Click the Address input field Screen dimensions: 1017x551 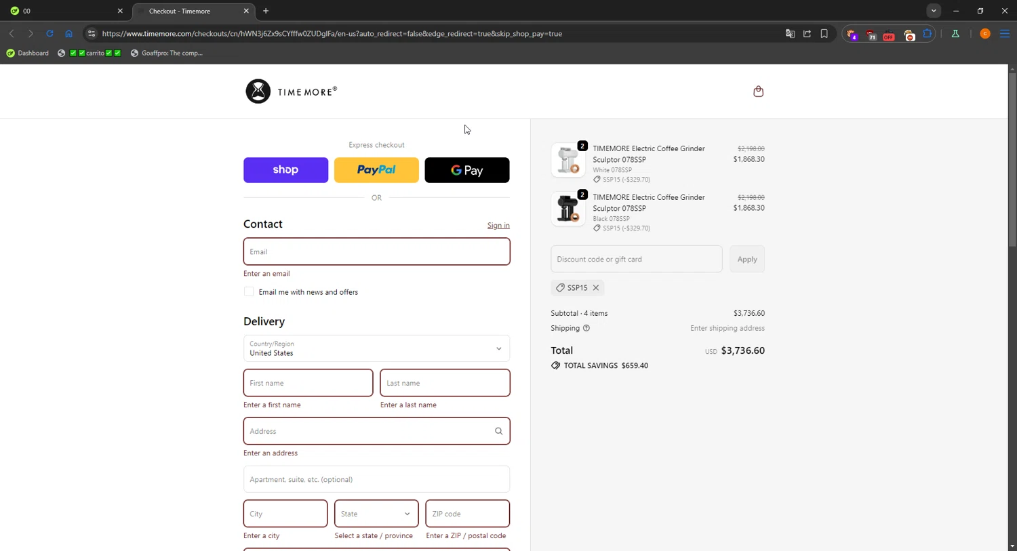(376, 431)
